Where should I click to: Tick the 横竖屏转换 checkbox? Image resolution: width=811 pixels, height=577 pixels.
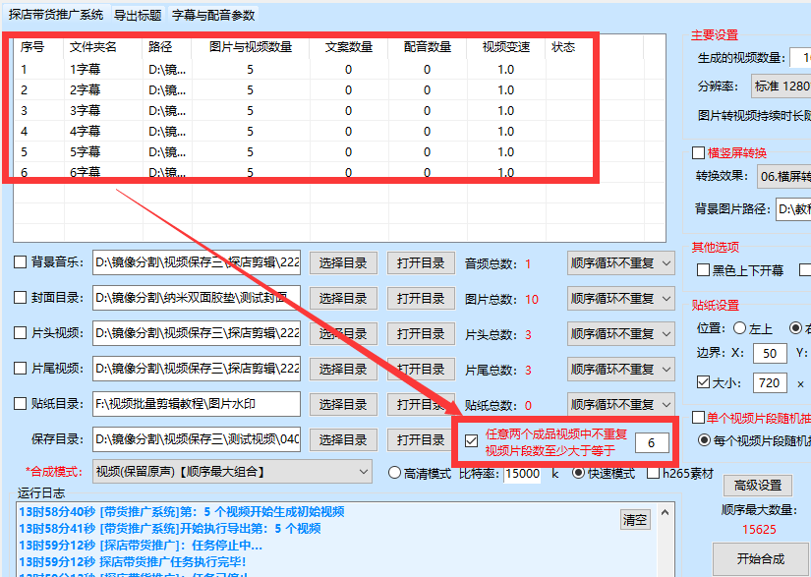(x=698, y=152)
